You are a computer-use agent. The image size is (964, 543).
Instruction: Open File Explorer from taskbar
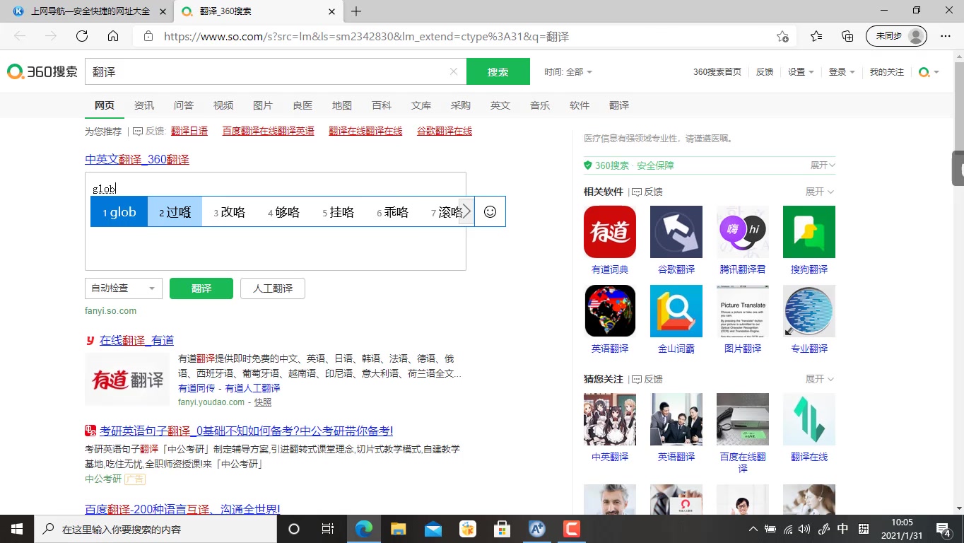point(399,529)
